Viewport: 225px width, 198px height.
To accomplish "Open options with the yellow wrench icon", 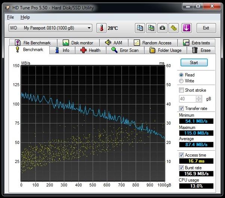I will pyautogui.click(x=174, y=28).
